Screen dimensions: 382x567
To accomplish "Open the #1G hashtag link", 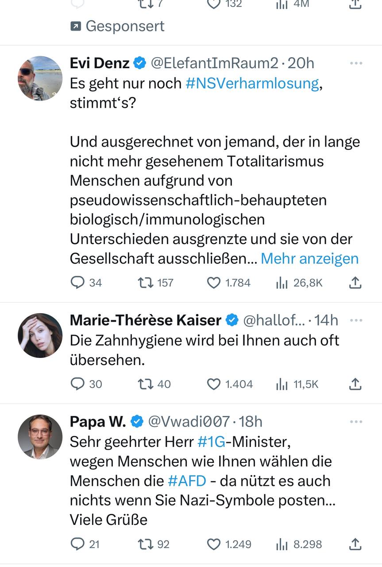I will 211,442.
